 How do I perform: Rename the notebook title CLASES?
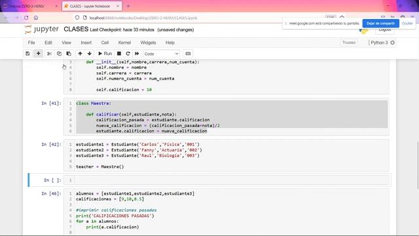click(76, 29)
